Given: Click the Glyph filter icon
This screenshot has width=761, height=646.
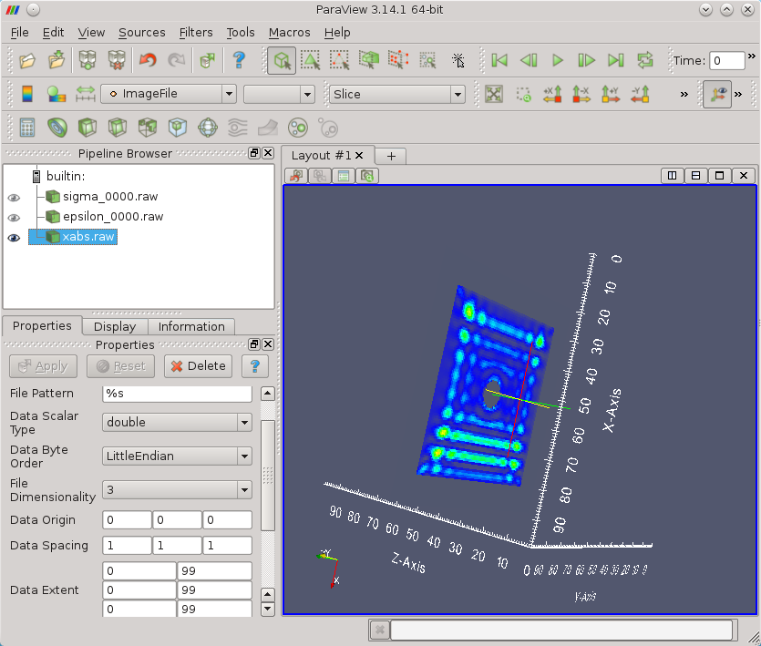Looking at the screenshot, I should 207,127.
